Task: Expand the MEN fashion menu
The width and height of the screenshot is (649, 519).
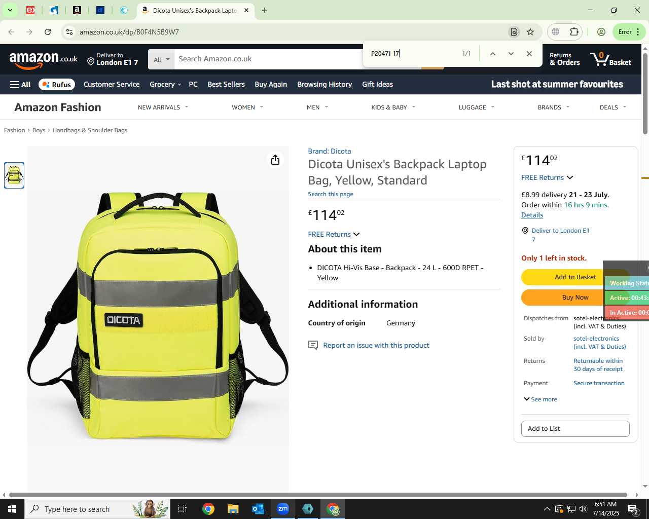Action: click(317, 107)
